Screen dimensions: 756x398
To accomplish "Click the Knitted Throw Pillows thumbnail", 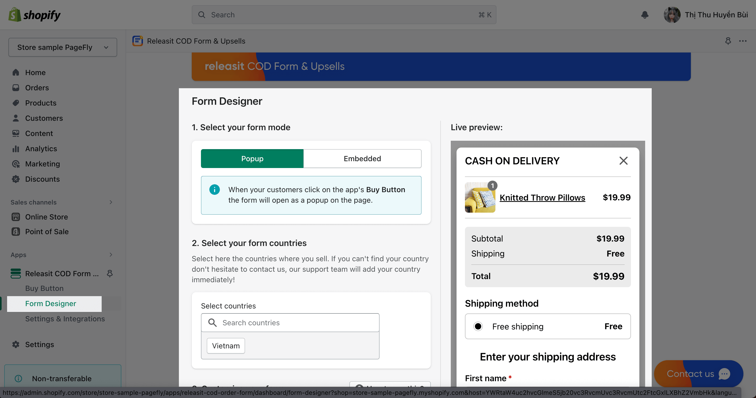I will coord(480,197).
